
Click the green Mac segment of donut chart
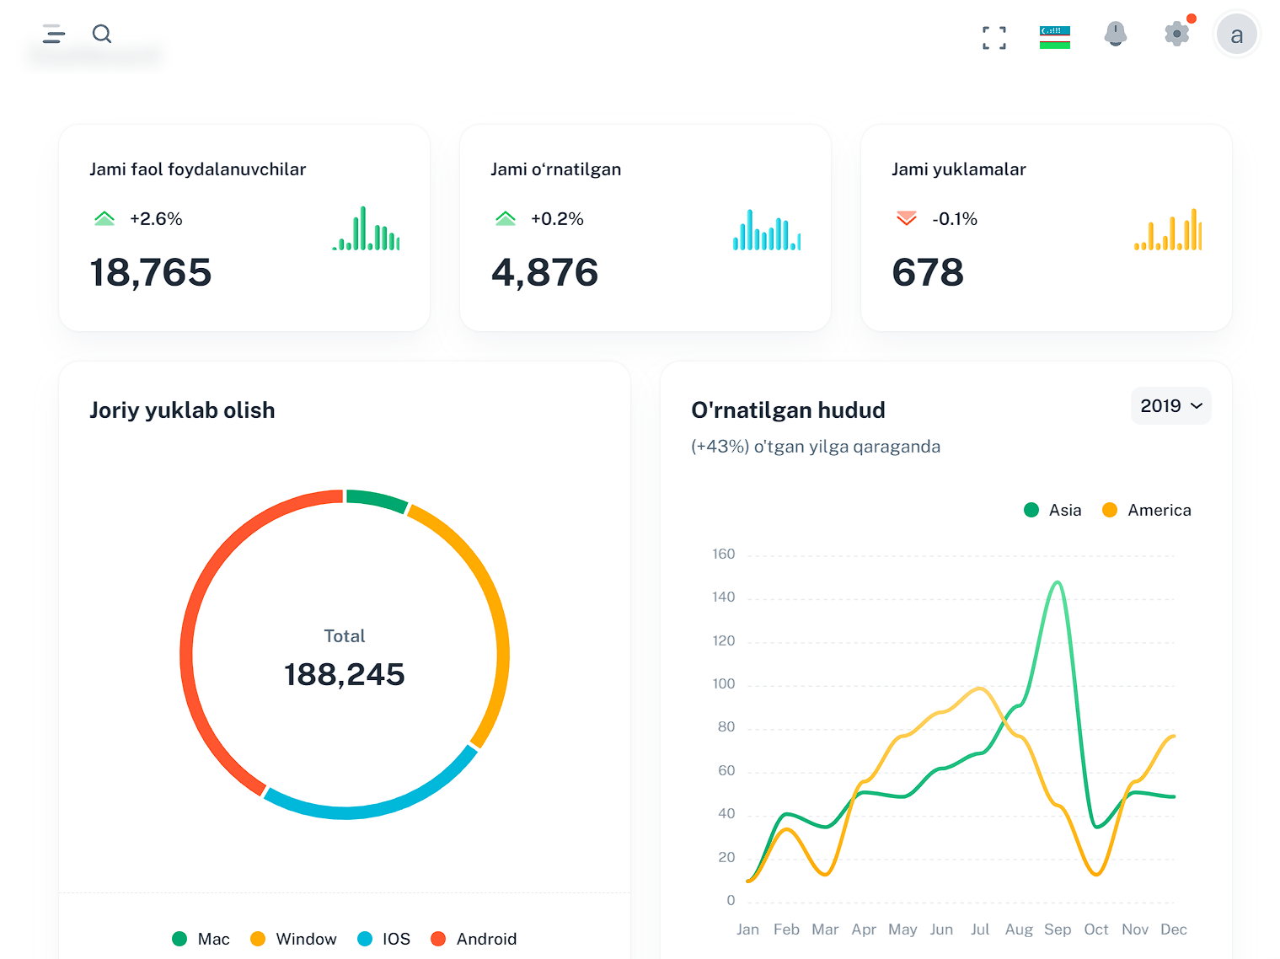coord(377,499)
